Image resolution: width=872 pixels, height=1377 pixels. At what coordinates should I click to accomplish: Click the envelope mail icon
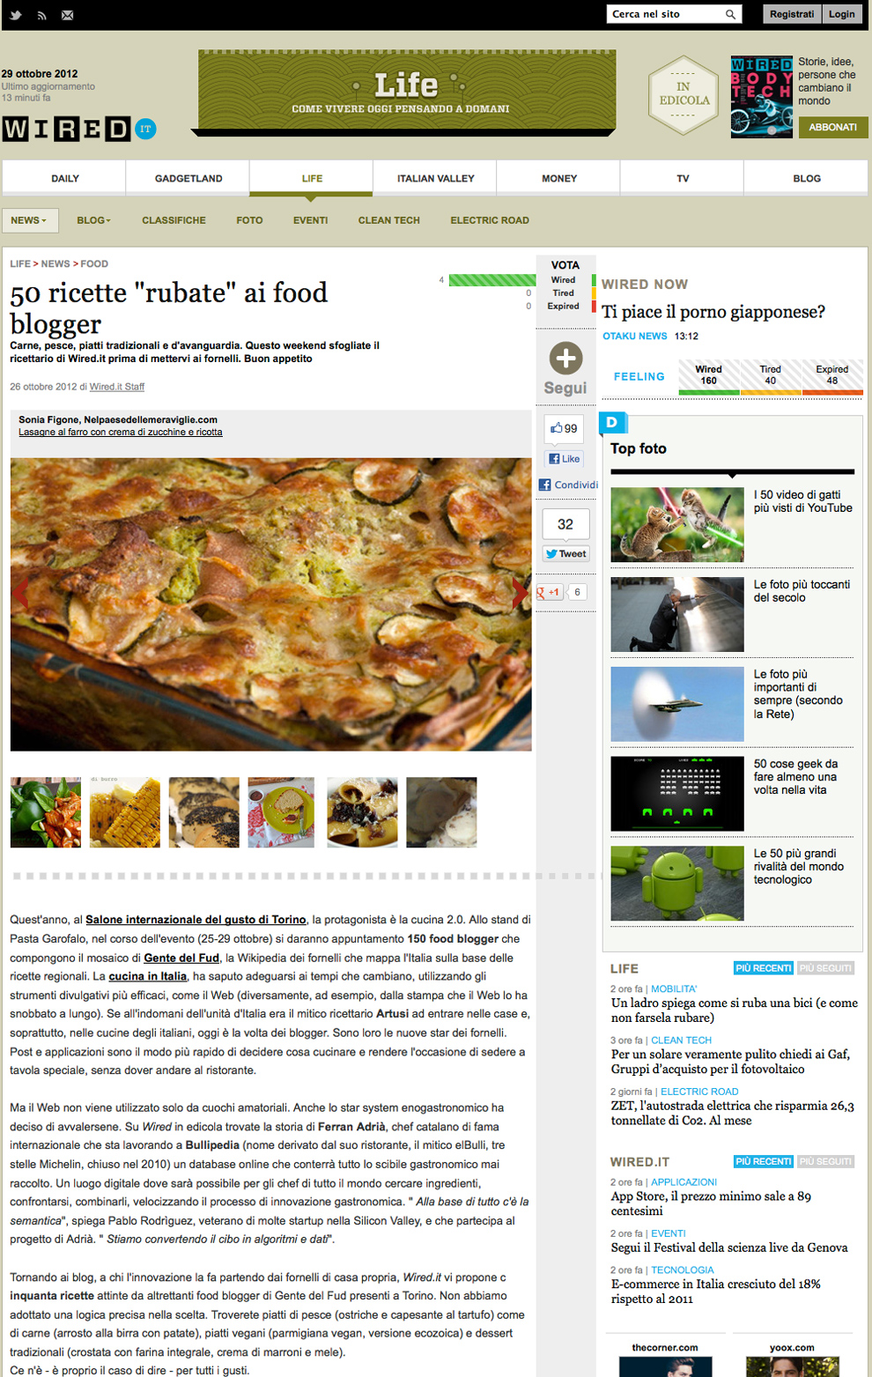coord(68,15)
